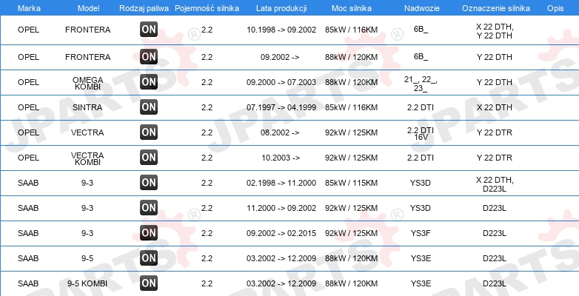
Task: Click the YS3F body code cell
Action: [421, 233]
